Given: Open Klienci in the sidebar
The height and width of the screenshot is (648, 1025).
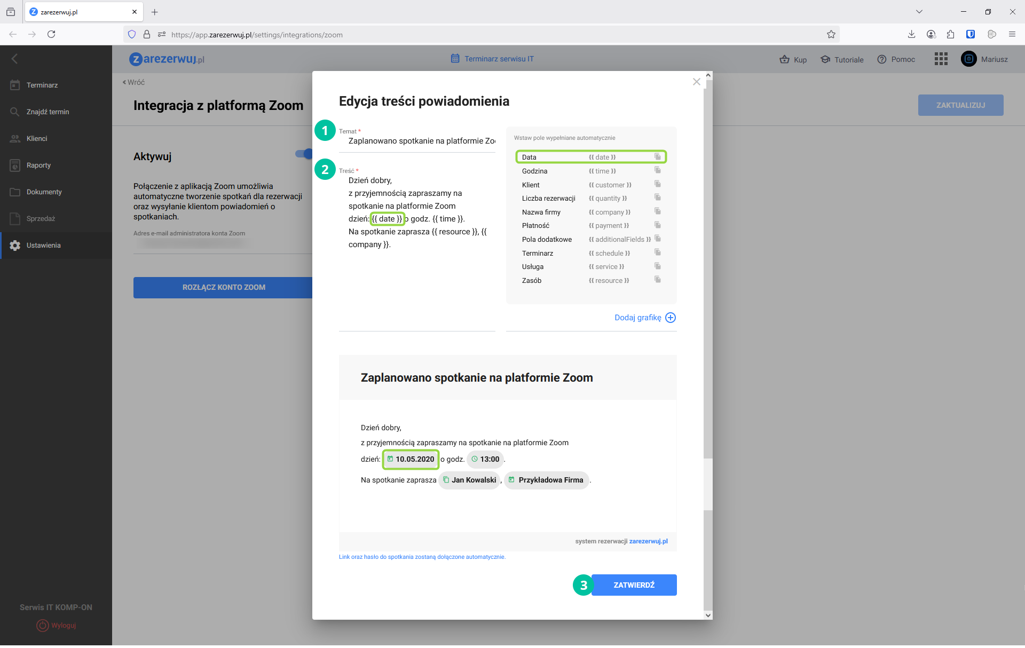Looking at the screenshot, I should click(56, 138).
